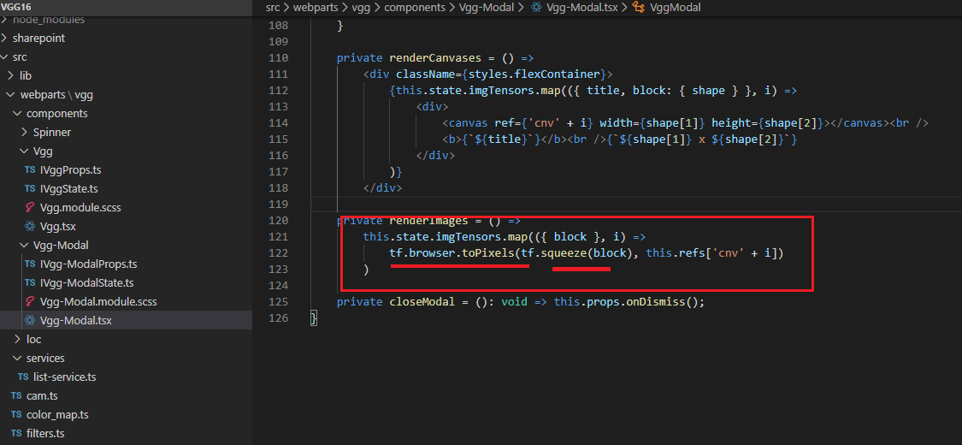
Task: Click the canvas tag on line 114
Action: [x=468, y=123]
